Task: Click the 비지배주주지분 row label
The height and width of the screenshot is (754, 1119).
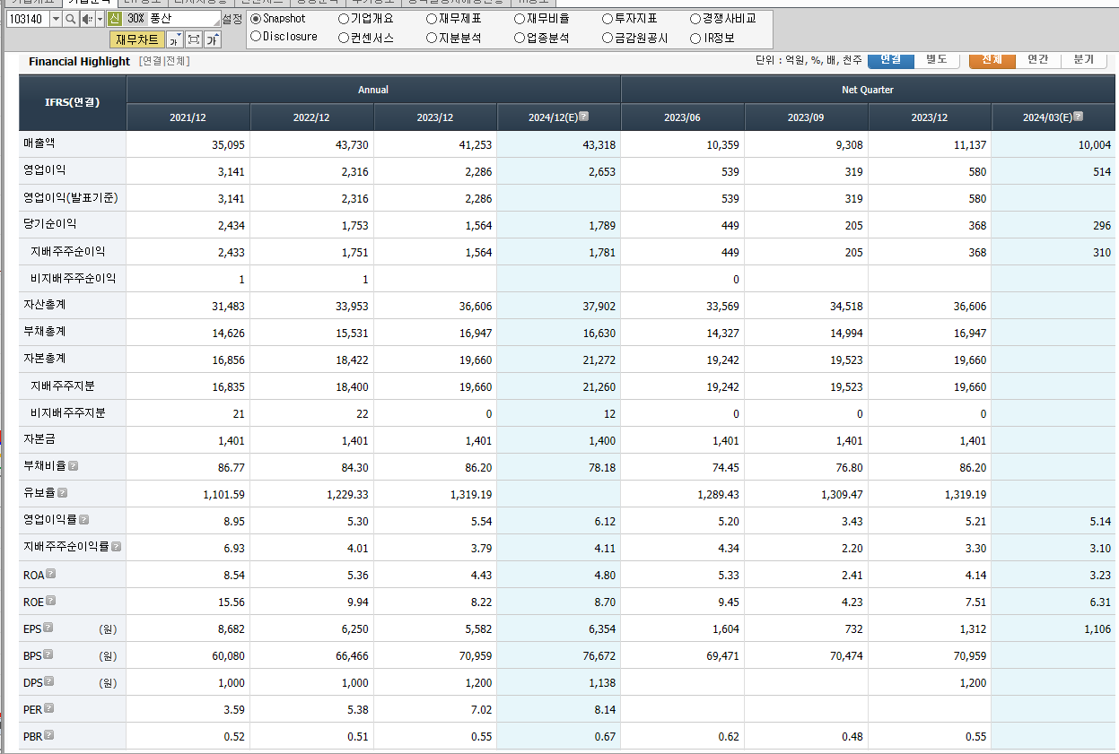Action: (68, 412)
